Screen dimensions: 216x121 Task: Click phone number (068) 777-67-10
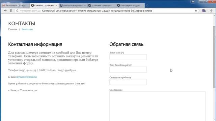pos(47,70)
